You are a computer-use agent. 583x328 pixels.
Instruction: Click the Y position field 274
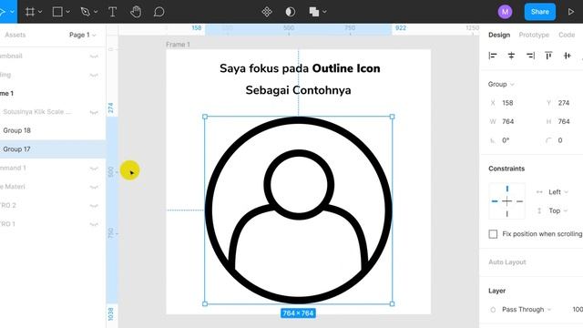coord(564,103)
